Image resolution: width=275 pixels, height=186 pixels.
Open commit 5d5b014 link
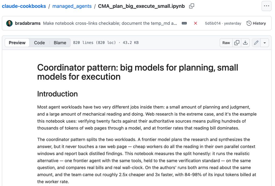(213, 23)
